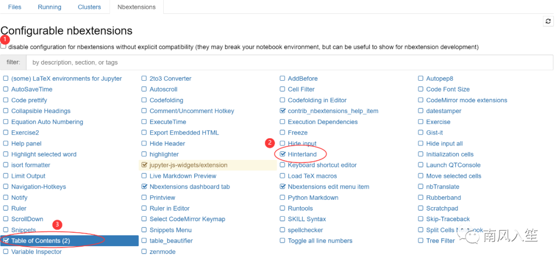Toggle disable configuration without explicit compatibility checkbox
This screenshot has width=556, height=260.
tap(4, 46)
